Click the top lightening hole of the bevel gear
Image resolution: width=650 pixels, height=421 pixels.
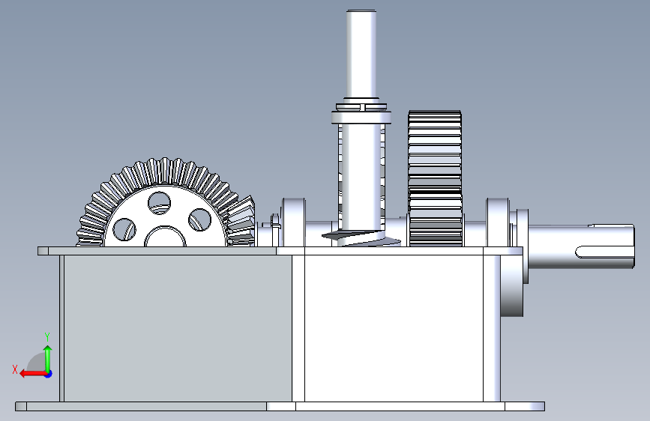coord(159,202)
